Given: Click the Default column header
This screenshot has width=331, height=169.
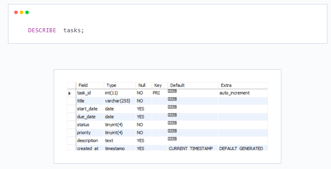Looking at the screenshot, I should click(x=193, y=86).
